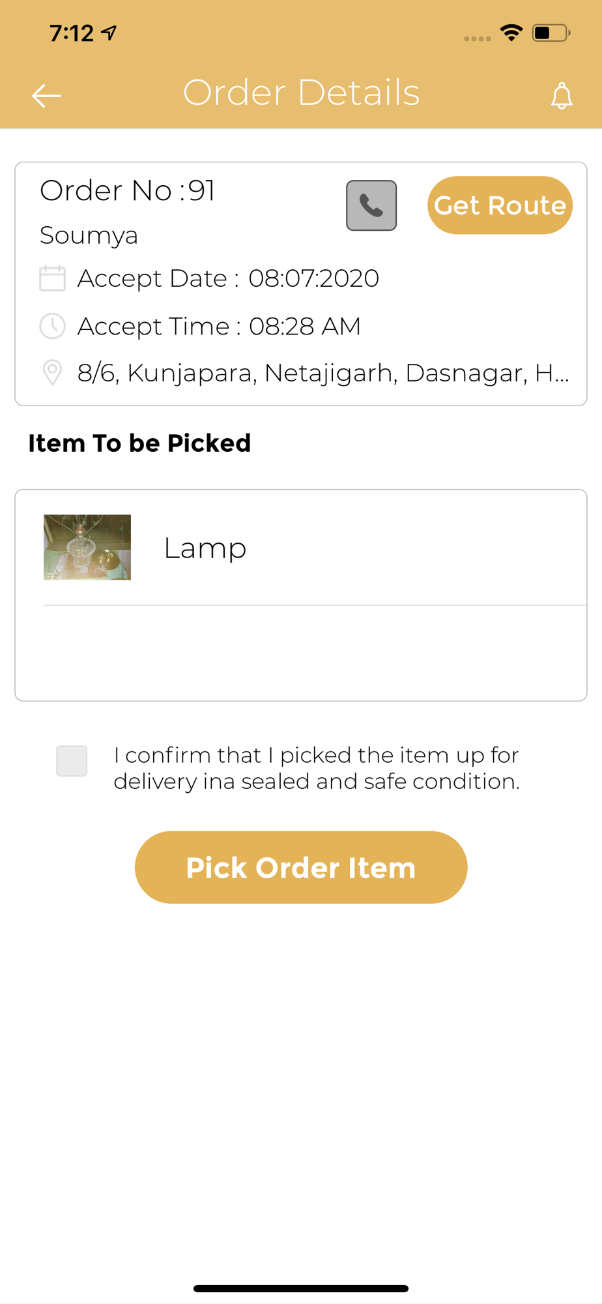The height and width of the screenshot is (1304, 602).
Task: Tap the clock icon beside Accept Time
Action: click(52, 326)
